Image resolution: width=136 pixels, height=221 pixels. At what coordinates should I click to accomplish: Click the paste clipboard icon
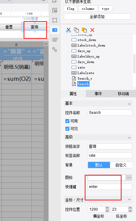(x=84, y=30)
